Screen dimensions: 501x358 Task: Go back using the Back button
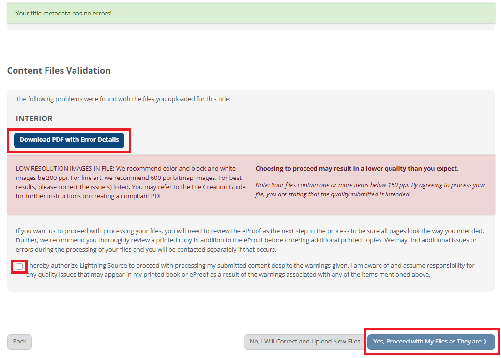(19, 342)
